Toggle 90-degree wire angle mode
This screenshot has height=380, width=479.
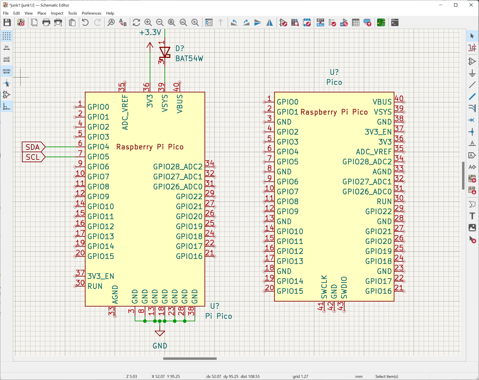click(x=6, y=107)
